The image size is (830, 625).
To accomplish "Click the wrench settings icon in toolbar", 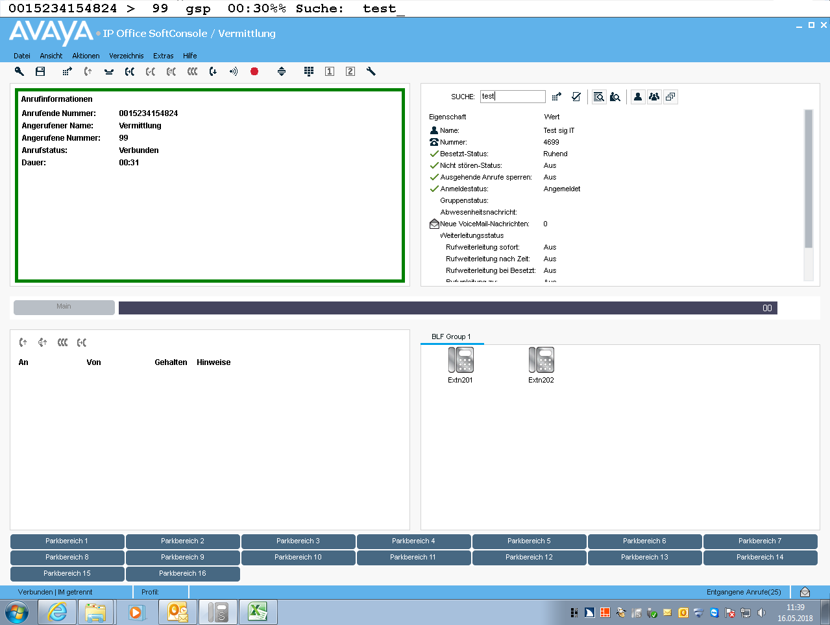I will coord(371,71).
